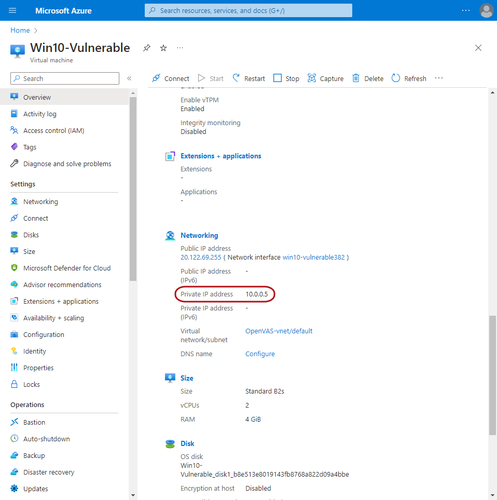Image resolution: width=497 pixels, height=500 pixels.
Task: Collapse the left sidebar menu
Action: 129,78
